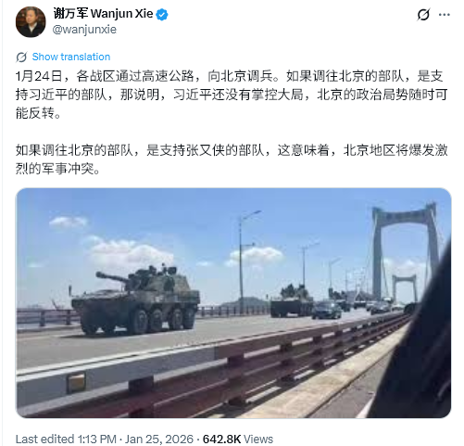Open the attached military convoy photo
This screenshot has height=446, width=464.
(x=233, y=303)
